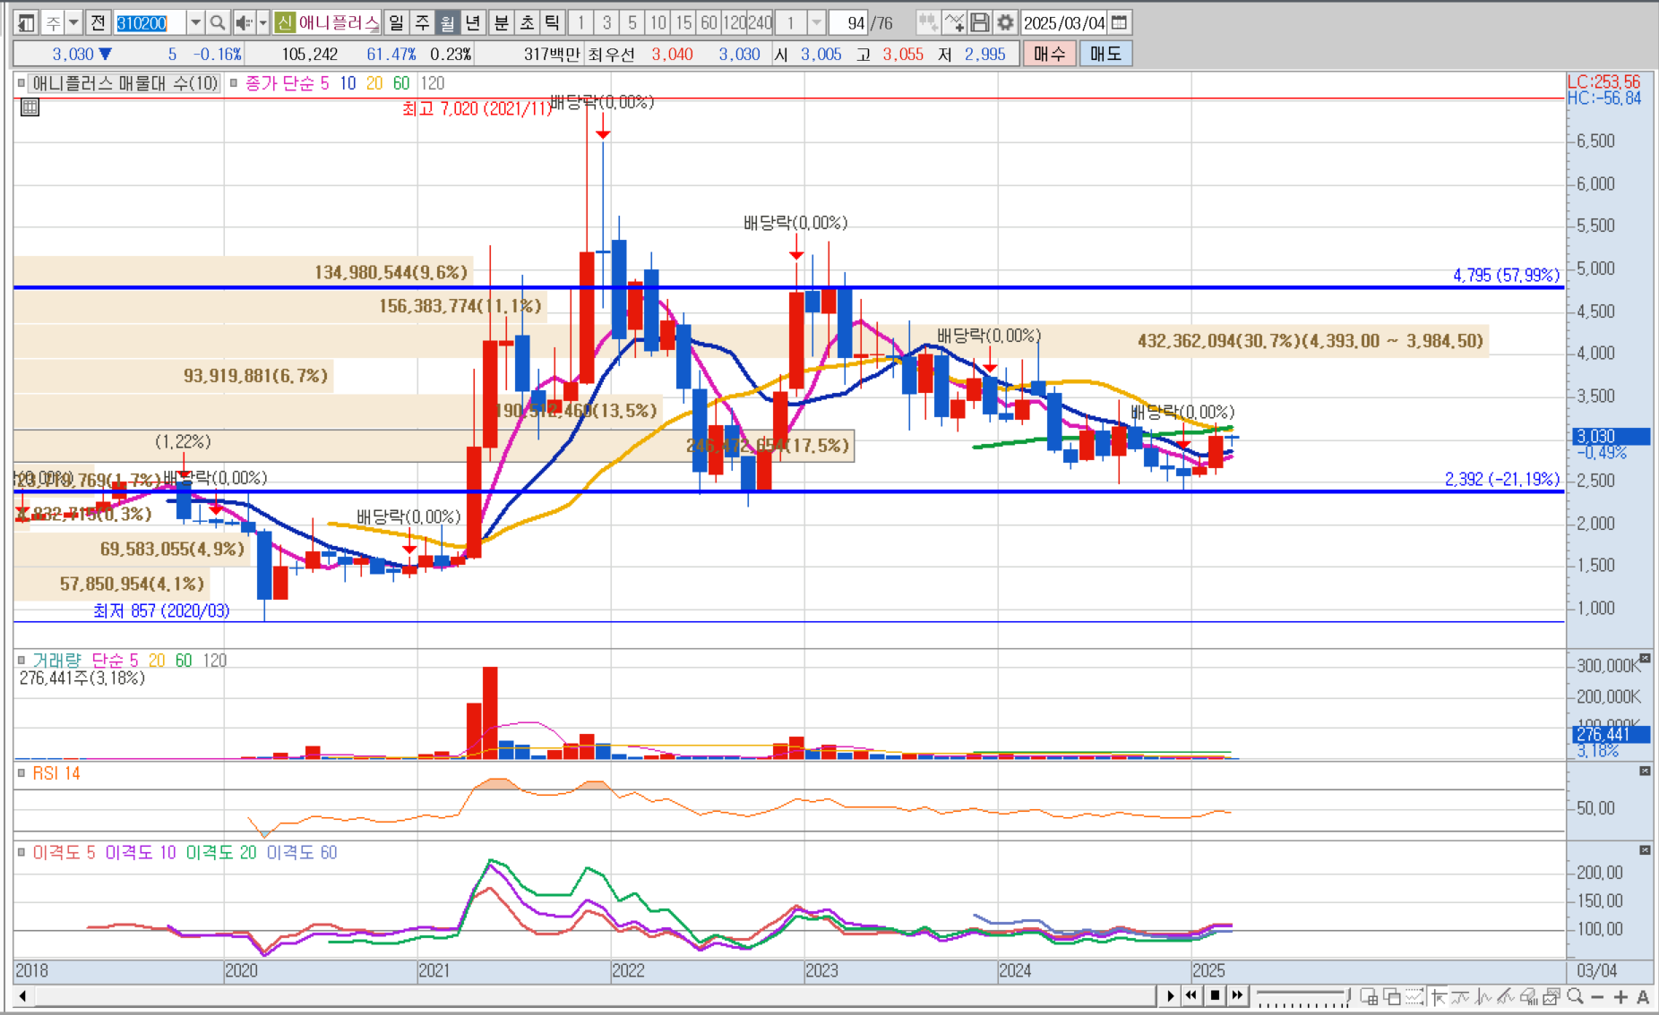Switch to daily chart 일 tab

[396, 22]
